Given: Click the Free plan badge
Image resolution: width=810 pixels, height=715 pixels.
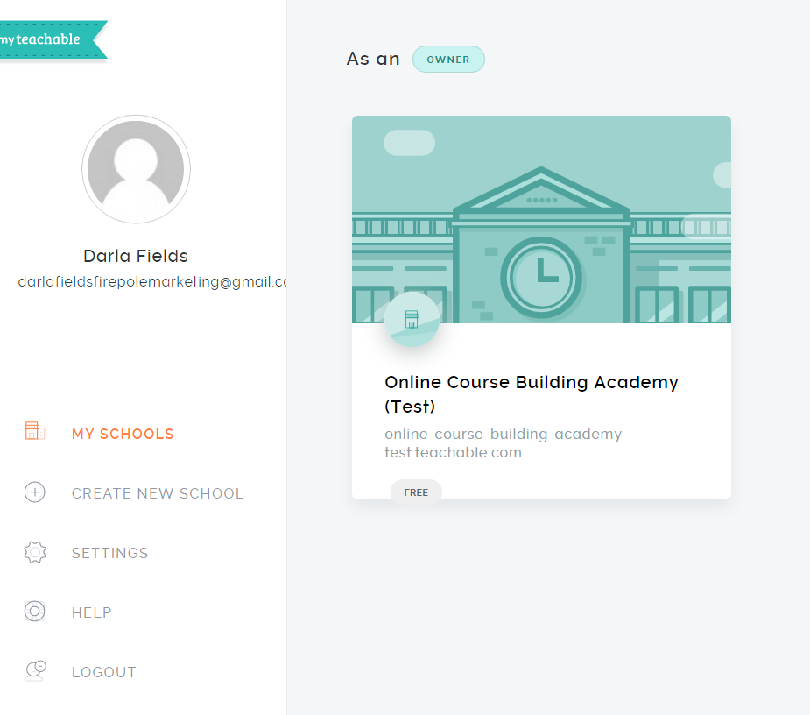Looking at the screenshot, I should pos(416,492).
